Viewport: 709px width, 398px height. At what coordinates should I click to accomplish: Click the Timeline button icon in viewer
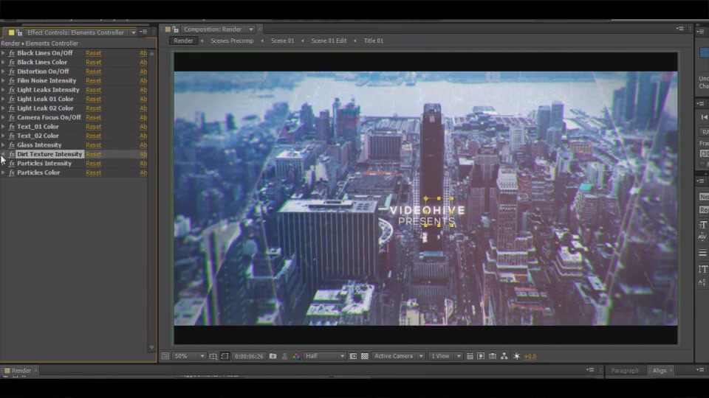click(x=493, y=356)
